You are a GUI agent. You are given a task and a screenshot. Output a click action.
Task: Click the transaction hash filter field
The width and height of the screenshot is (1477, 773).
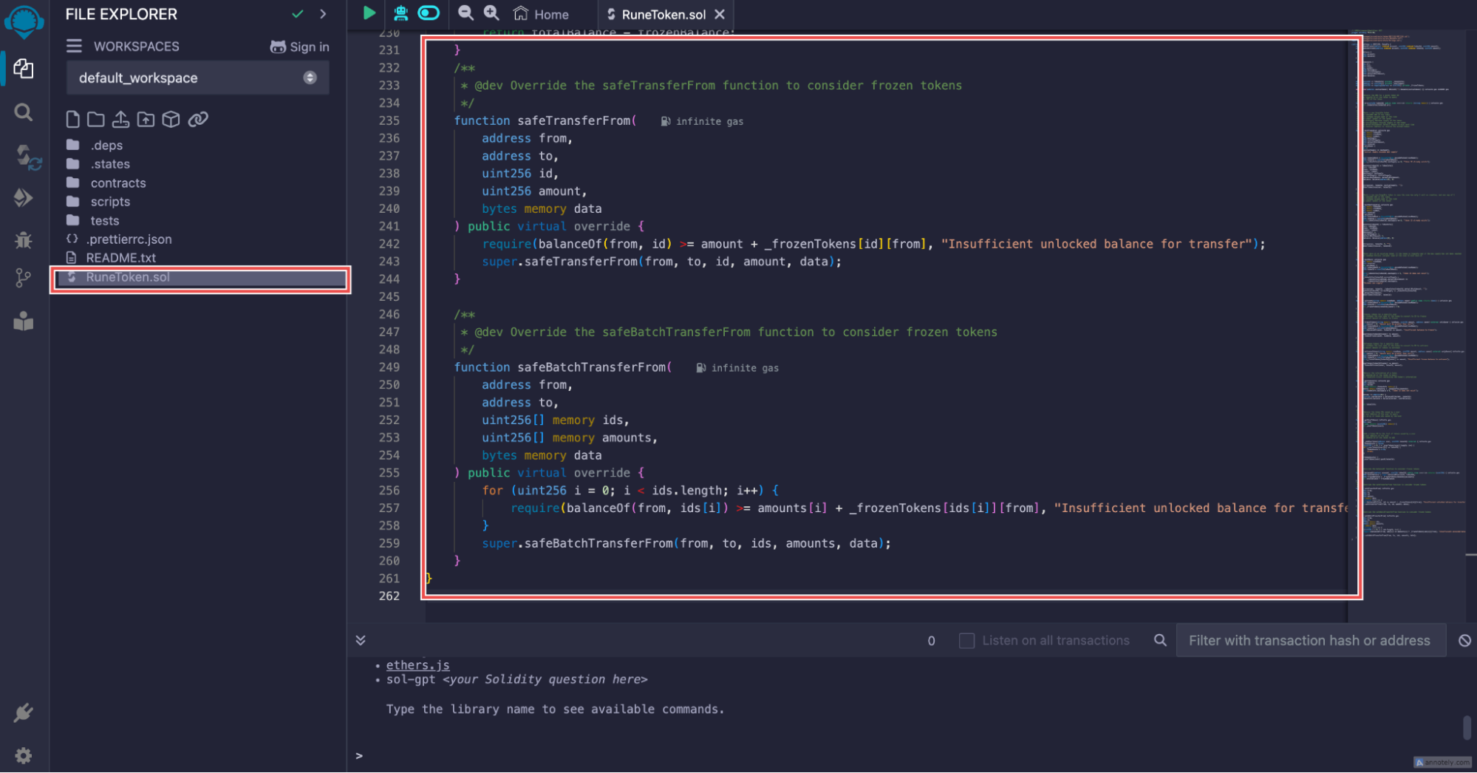pyautogui.click(x=1309, y=641)
